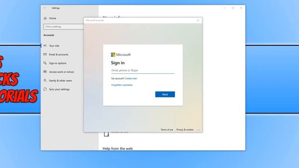Click the Sign in heading text
Viewport: 299px width, 168px height.
coord(118,63)
